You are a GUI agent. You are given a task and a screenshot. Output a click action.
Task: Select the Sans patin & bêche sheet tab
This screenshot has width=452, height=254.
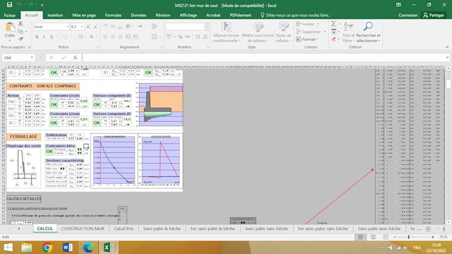tap(162, 229)
